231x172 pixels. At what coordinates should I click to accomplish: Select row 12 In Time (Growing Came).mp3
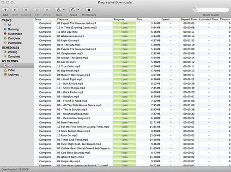click(133, 28)
